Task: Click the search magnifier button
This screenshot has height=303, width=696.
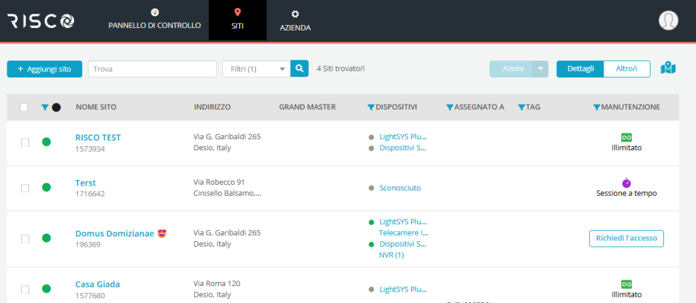Action: click(300, 69)
